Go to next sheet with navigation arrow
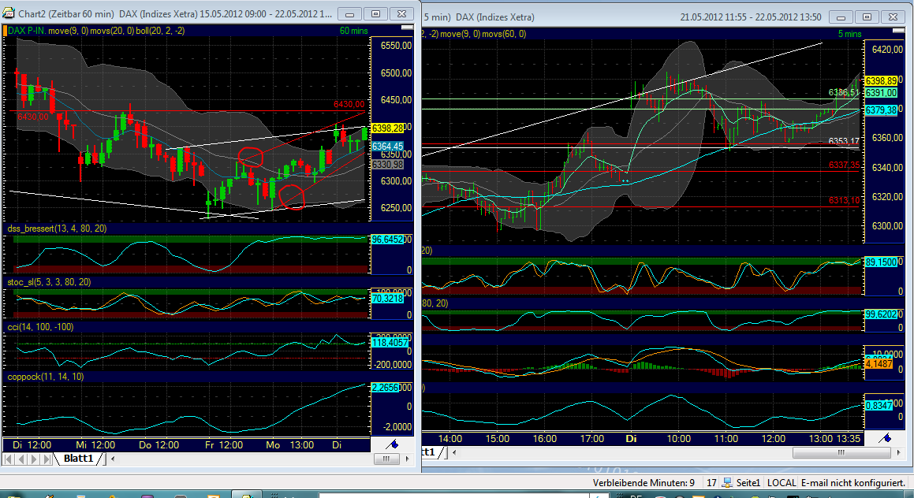 pyautogui.click(x=33, y=459)
